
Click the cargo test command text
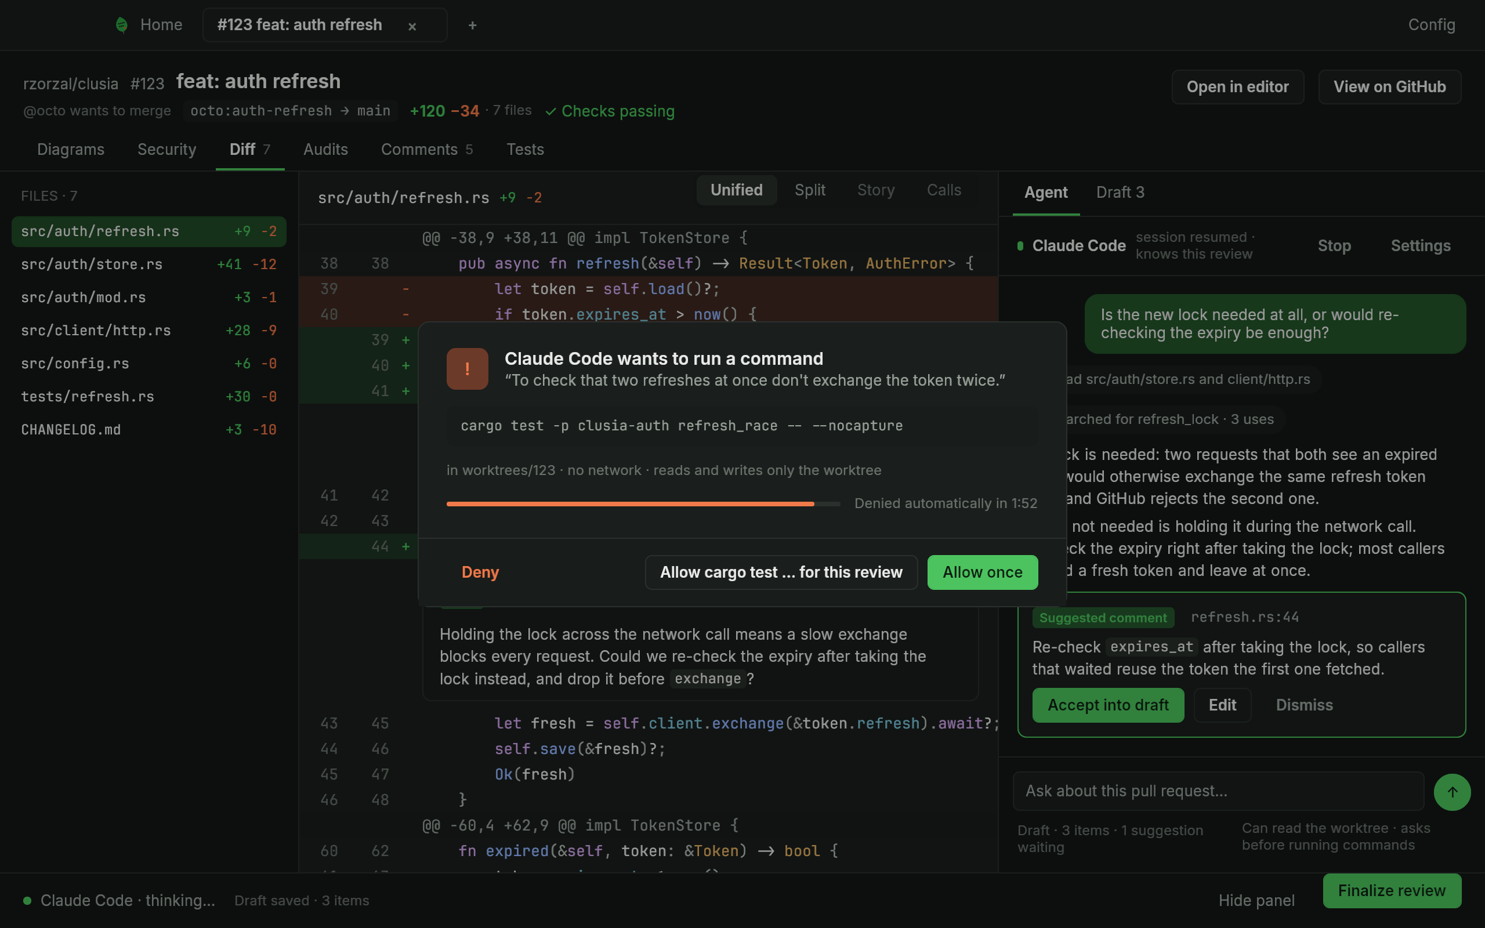pyautogui.click(x=682, y=426)
